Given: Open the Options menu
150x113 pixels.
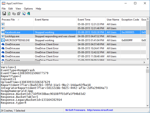Looking at the screenshot, I should (x=28, y=9).
